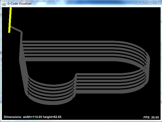Screen dimensions: 162x122
Task: Click the yellow toolpath line segment
Action: [10, 20]
